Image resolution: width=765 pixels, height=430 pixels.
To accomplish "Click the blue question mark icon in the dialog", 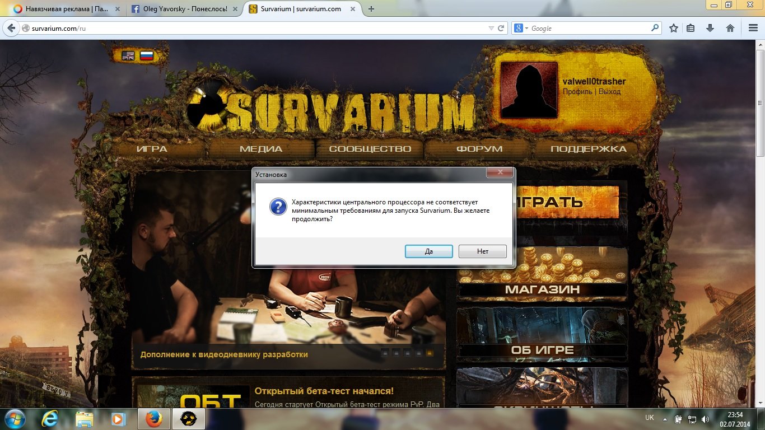I will 278,207.
